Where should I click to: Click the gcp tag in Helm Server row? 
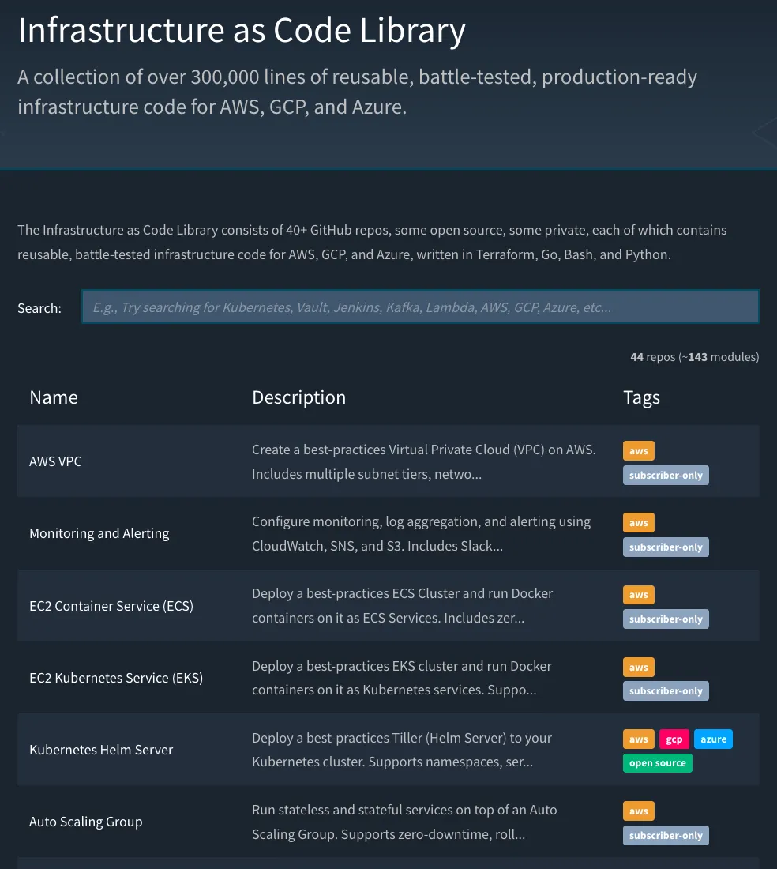point(674,739)
